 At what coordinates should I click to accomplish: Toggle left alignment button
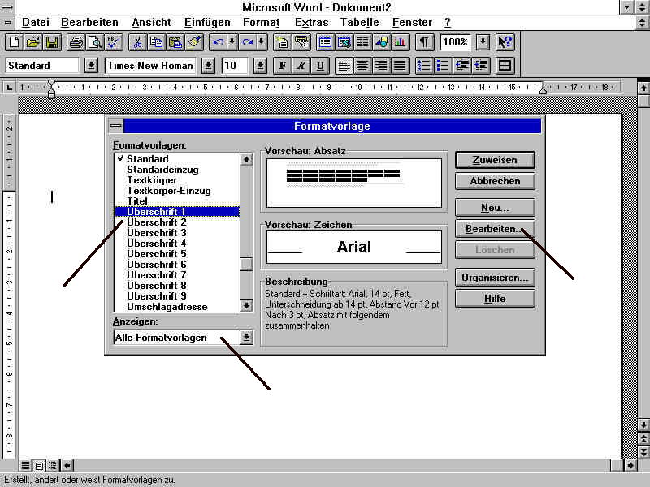(344, 66)
